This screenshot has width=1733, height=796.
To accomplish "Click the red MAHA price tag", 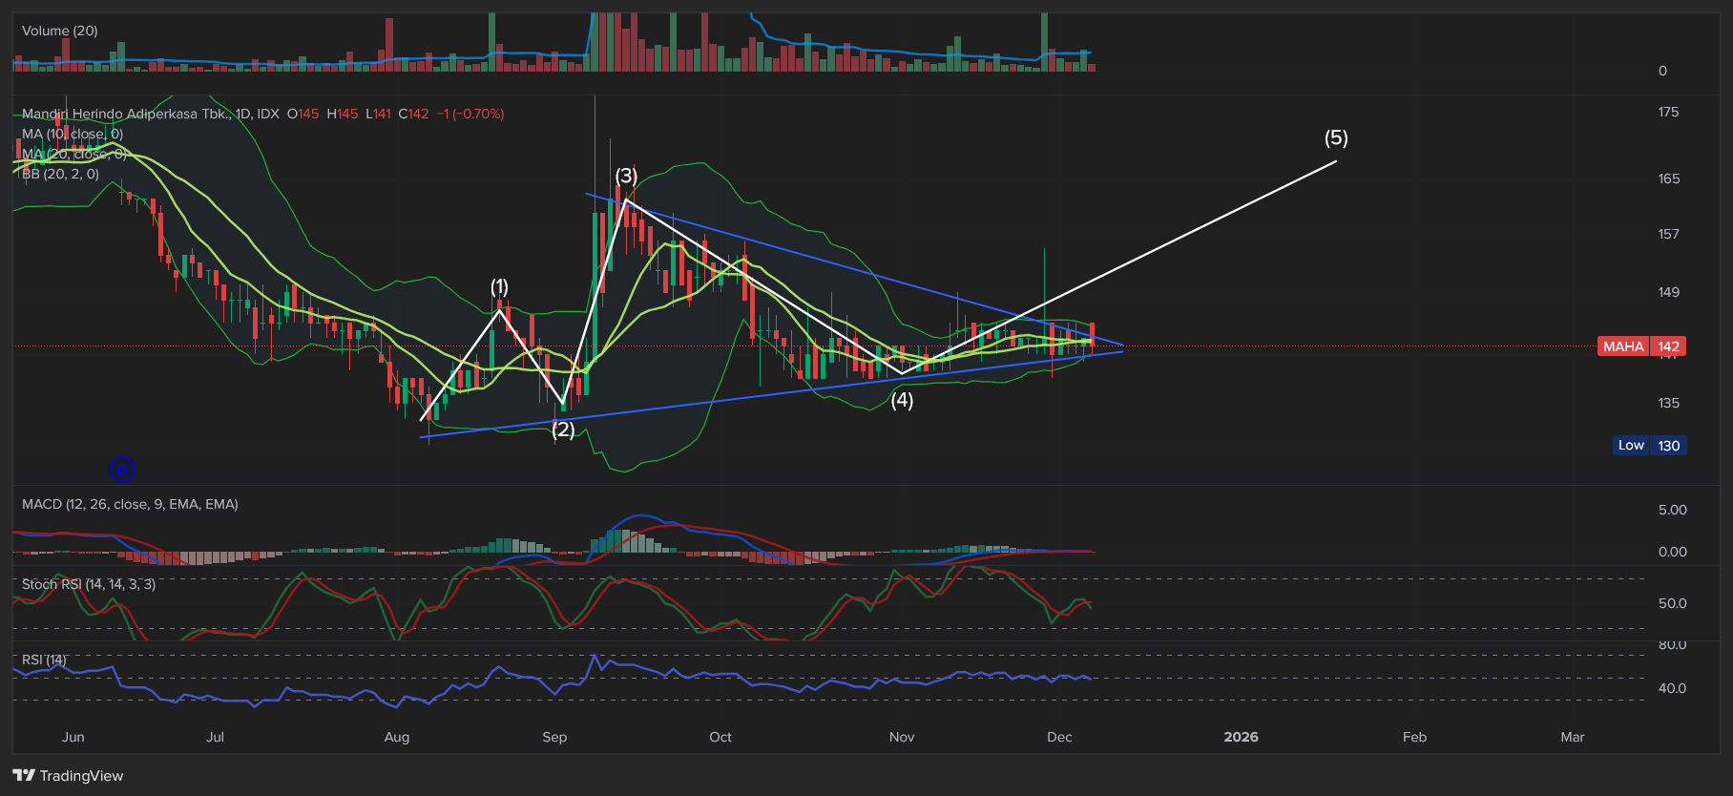I will [1641, 346].
